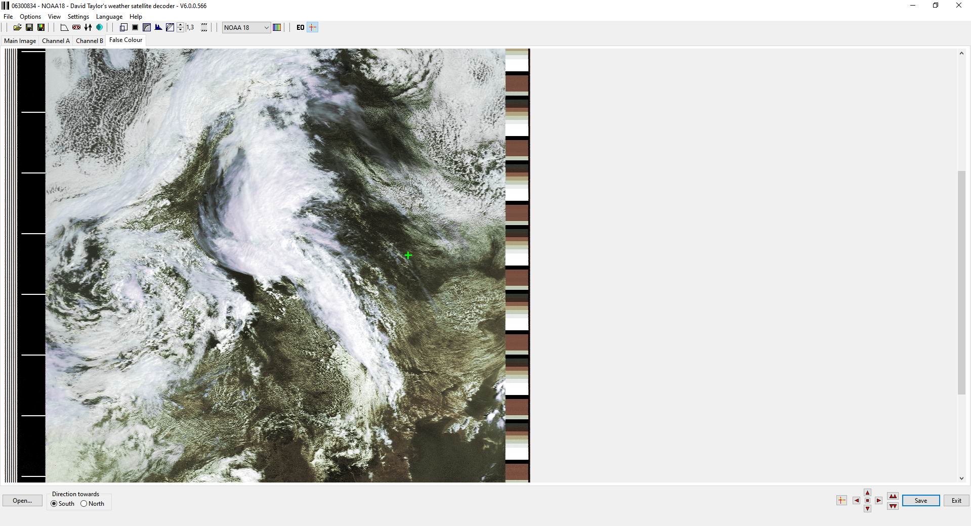Click the bottom crosshair cursor button
The height and width of the screenshot is (526, 971).
pyautogui.click(x=841, y=500)
